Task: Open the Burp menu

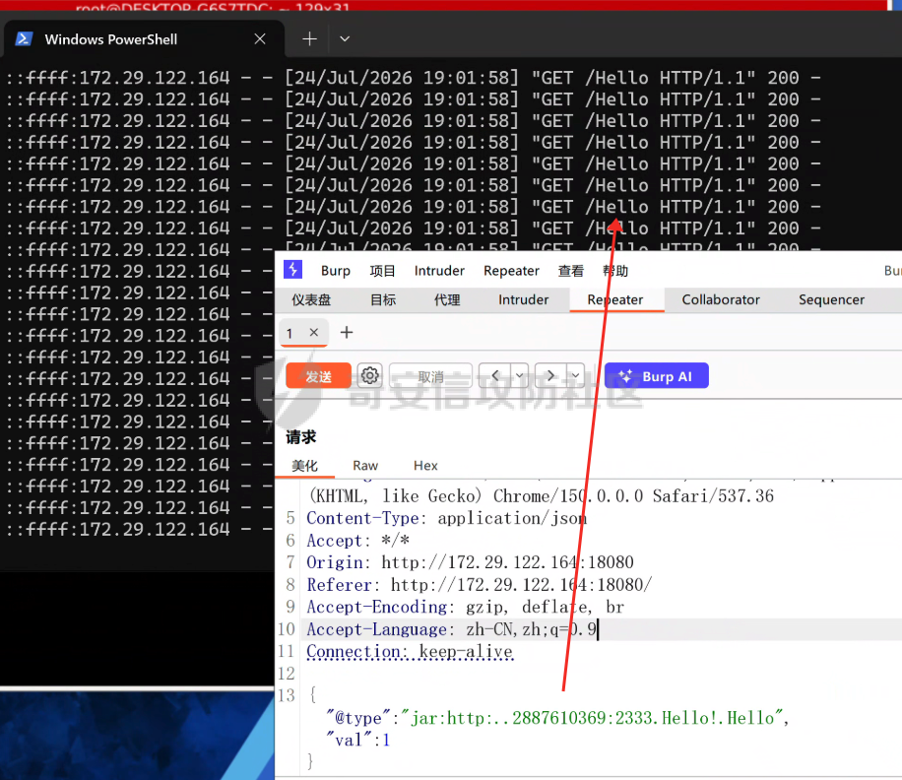Action: (336, 271)
